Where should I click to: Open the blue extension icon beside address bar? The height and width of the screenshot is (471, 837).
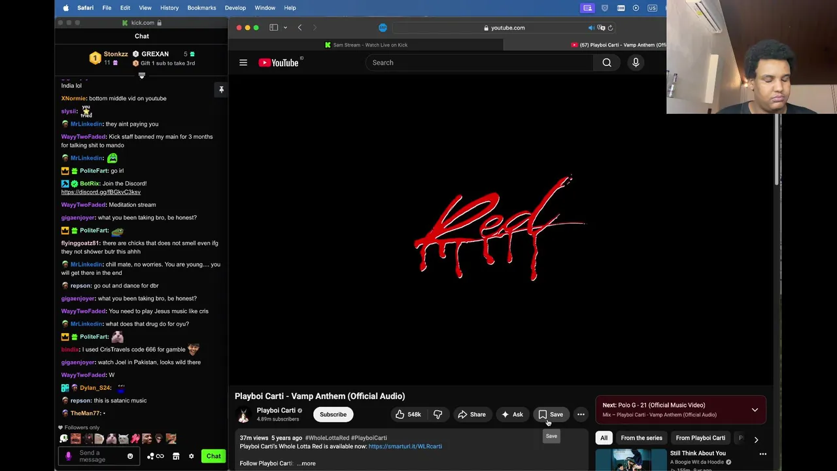pos(383,27)
